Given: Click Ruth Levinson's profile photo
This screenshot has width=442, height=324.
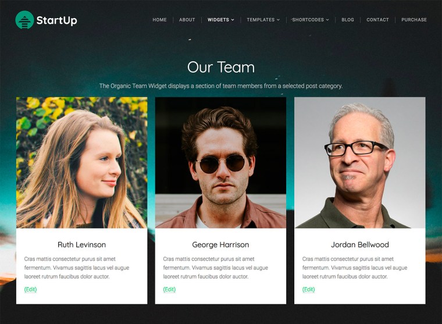Looking at the screenshot, I should [82, 163].
